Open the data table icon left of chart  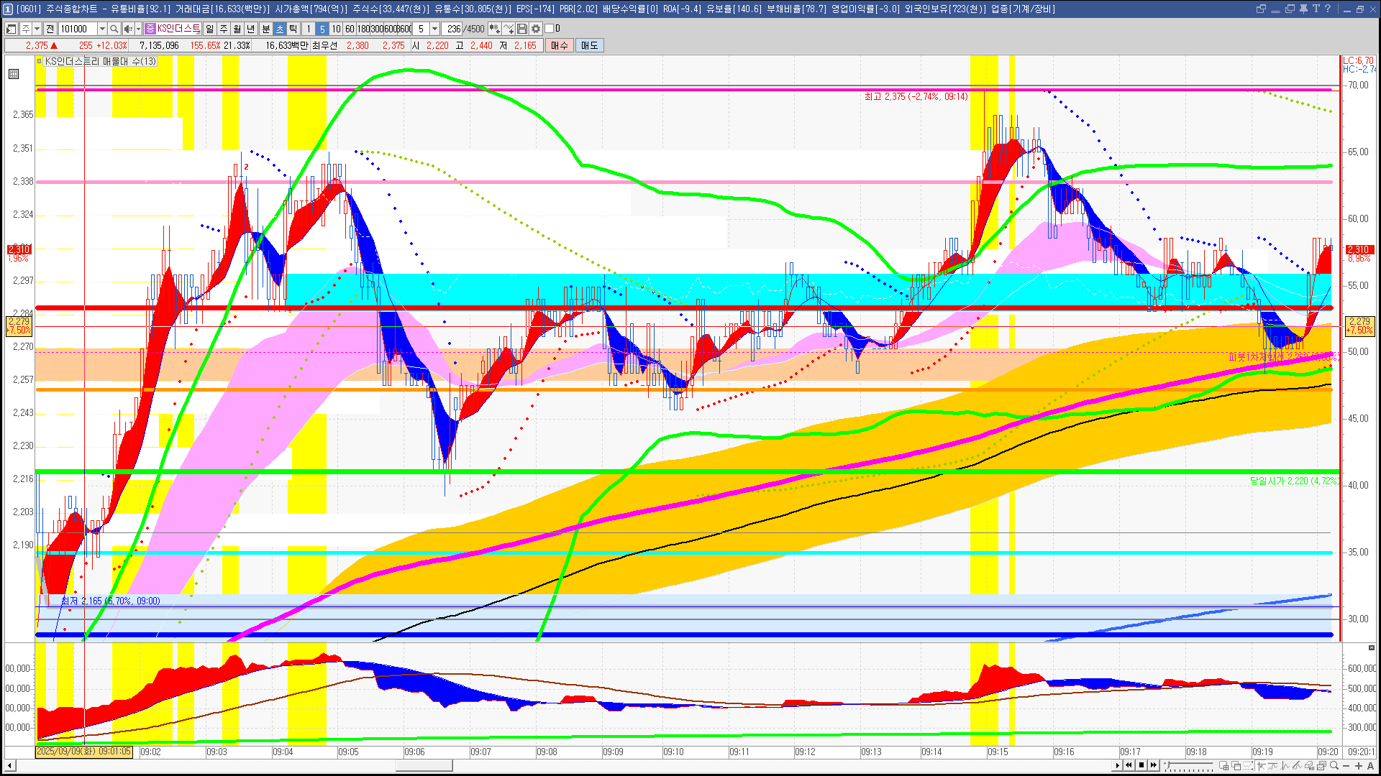[x=14, y=74]
